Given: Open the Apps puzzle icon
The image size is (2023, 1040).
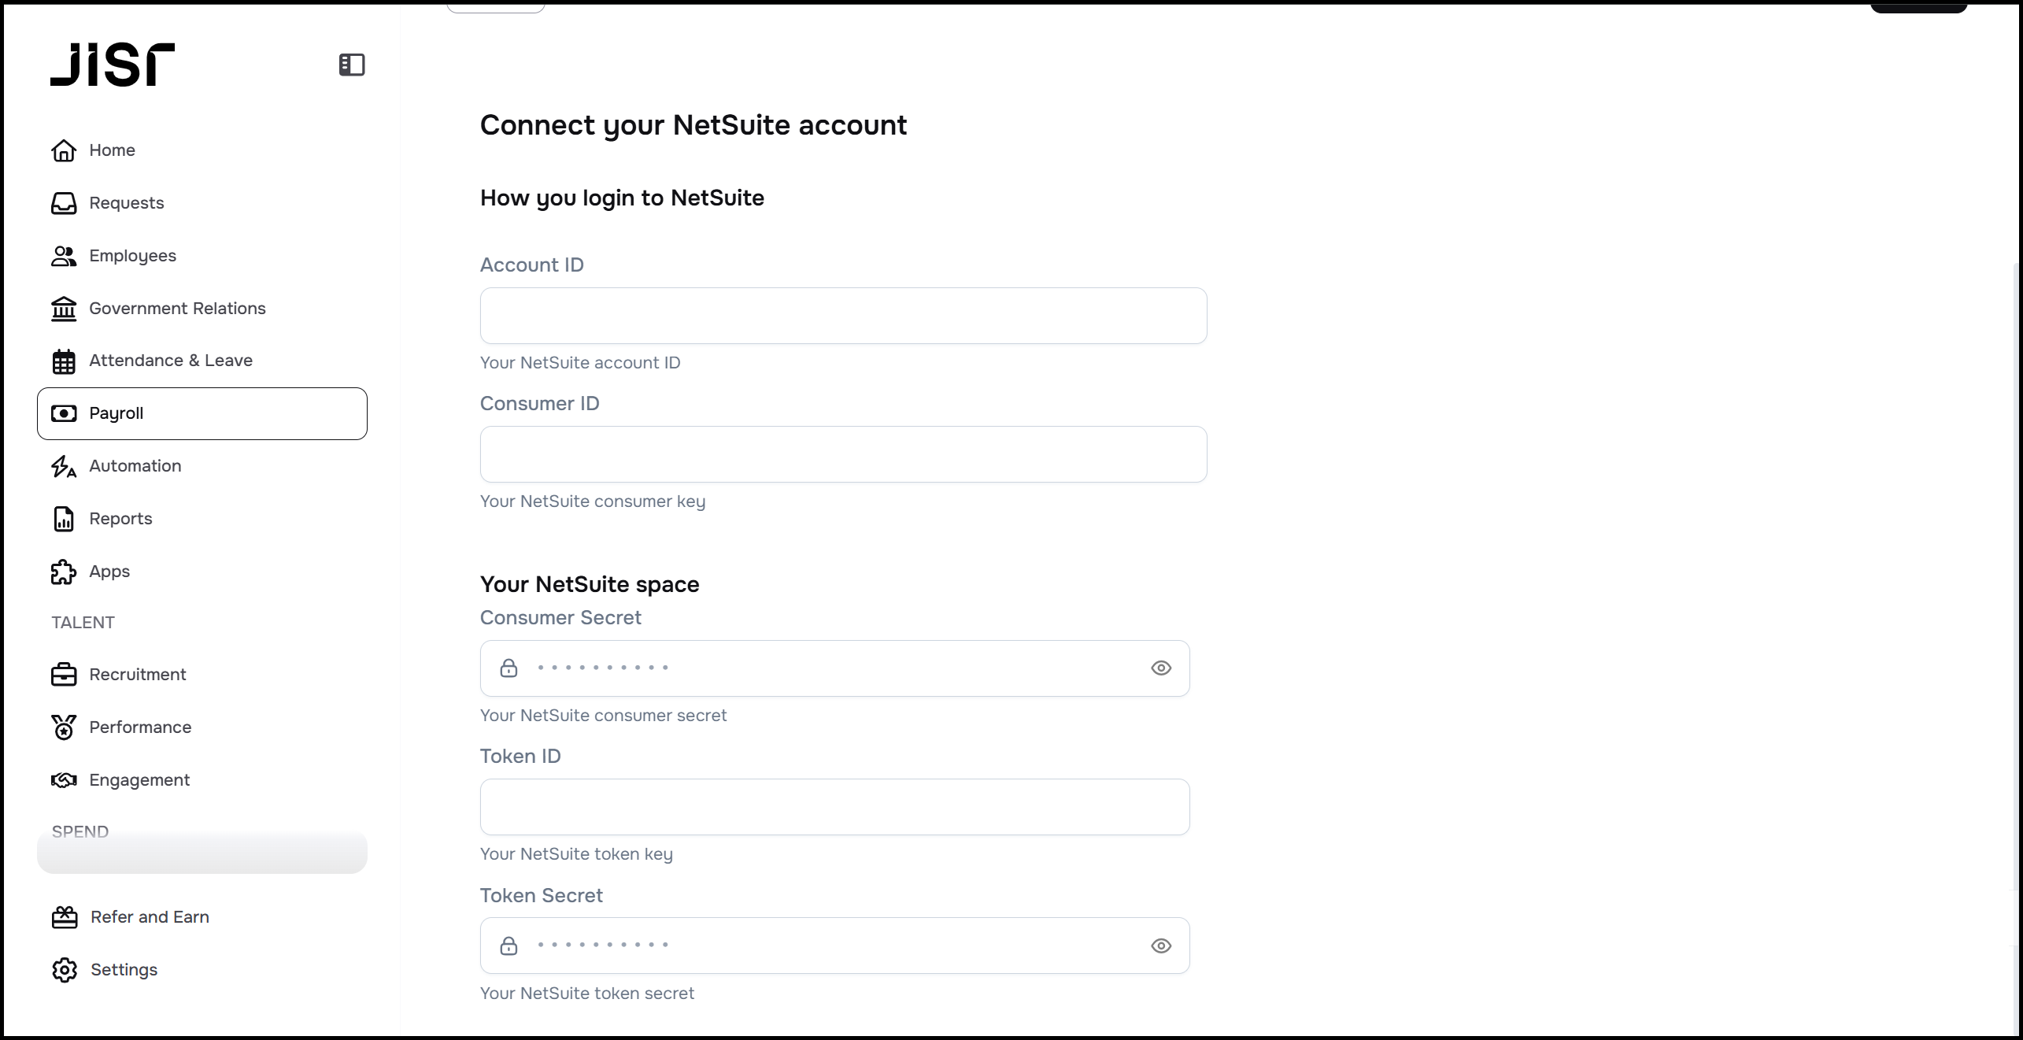Looking at the screenshot, I should point(64,572).
